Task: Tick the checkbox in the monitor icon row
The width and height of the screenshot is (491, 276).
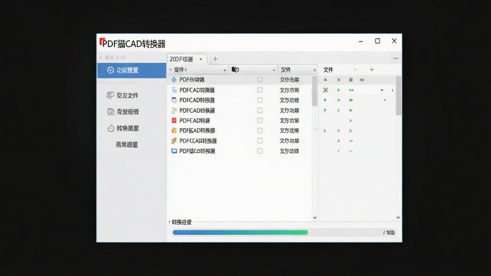Action: click(260, 151)
